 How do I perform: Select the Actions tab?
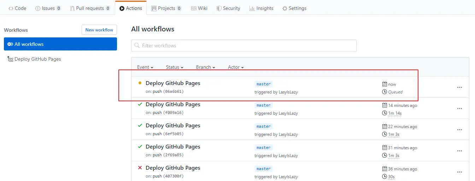point(131,8)
